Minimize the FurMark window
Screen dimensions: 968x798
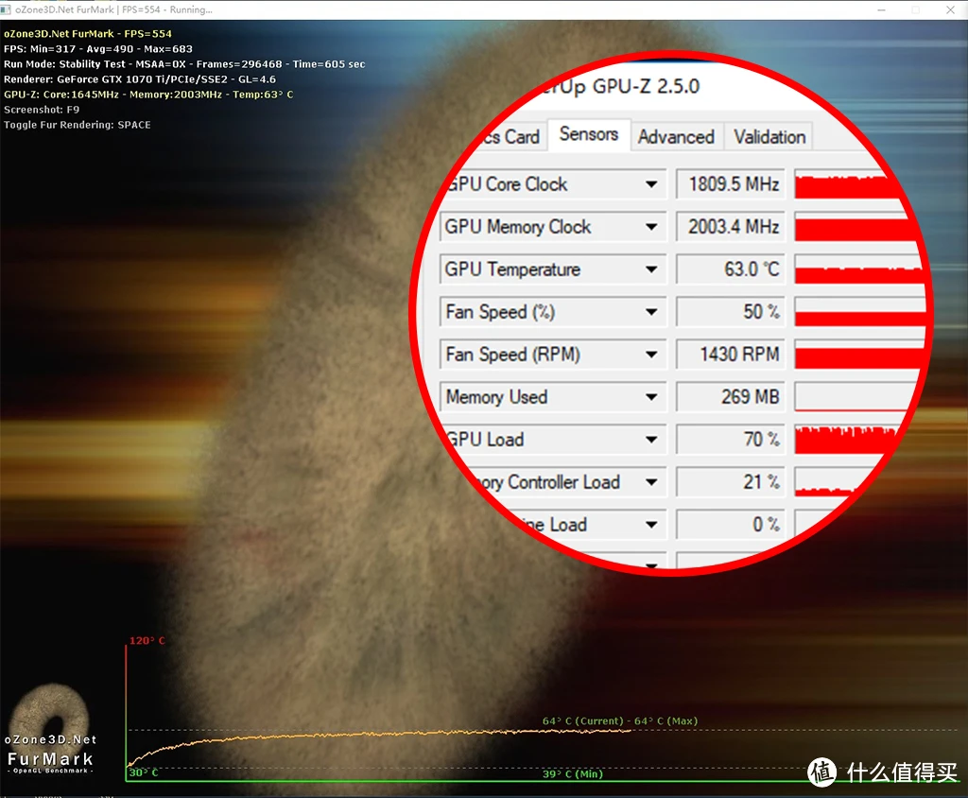881,9
